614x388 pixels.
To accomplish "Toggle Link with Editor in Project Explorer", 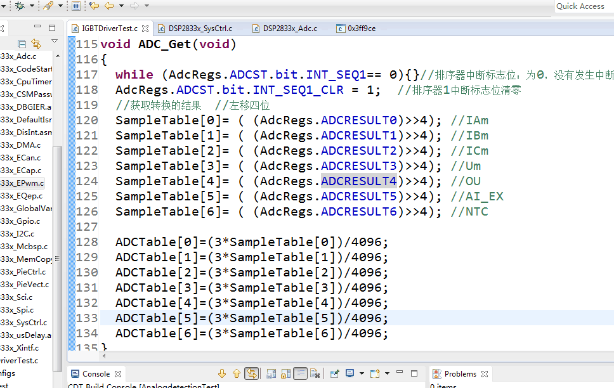I will click(x=36, y=44).
